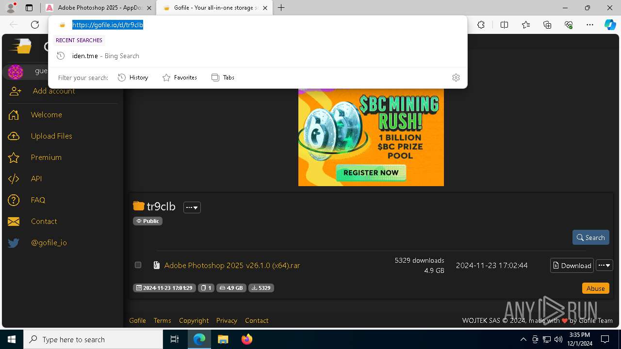This screenshot has width=621, height=349.
Task: Download the Adobe Photoshop rar file
Action: point(572,266)
